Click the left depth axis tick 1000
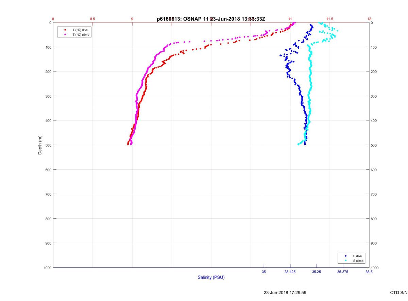 [47, 268]
